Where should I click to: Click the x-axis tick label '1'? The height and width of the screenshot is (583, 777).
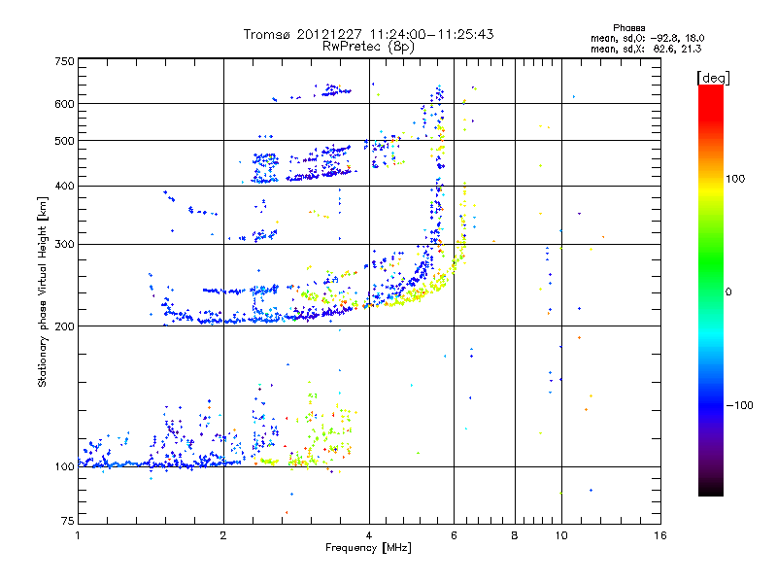tap(78, 535)
